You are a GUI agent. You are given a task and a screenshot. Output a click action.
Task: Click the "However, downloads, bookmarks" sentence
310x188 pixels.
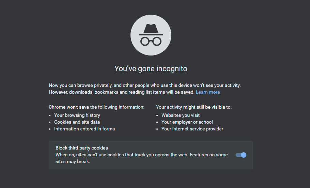click(122, 92)
